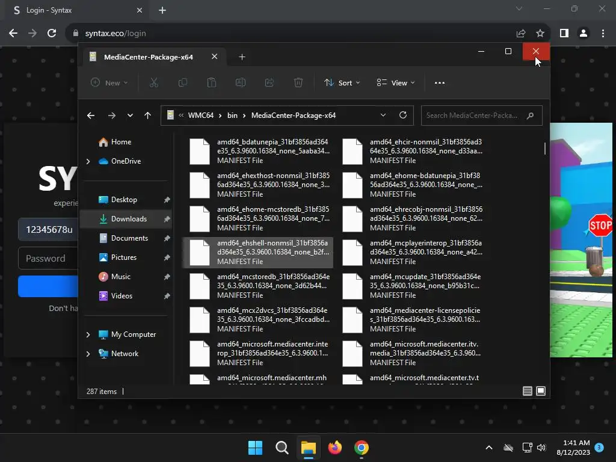Click the Paste clipboard icon in Explorer toolbar
616x462 pixels.
tap(212, 82)
